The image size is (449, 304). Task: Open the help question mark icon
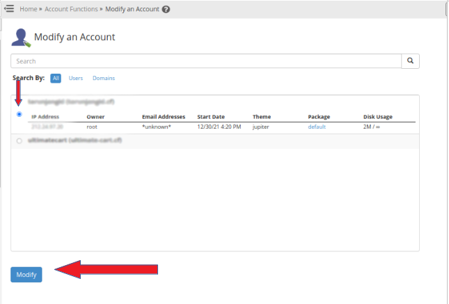(x=166, y=9)
